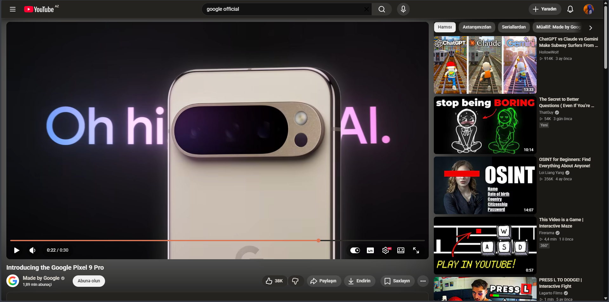The image size is (609, 302).
Task: Click the 0:22 / 0:30 time display
Action: pyautogui.click(x=57, y=250)
